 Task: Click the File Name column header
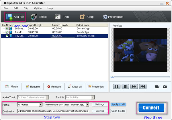7,25
